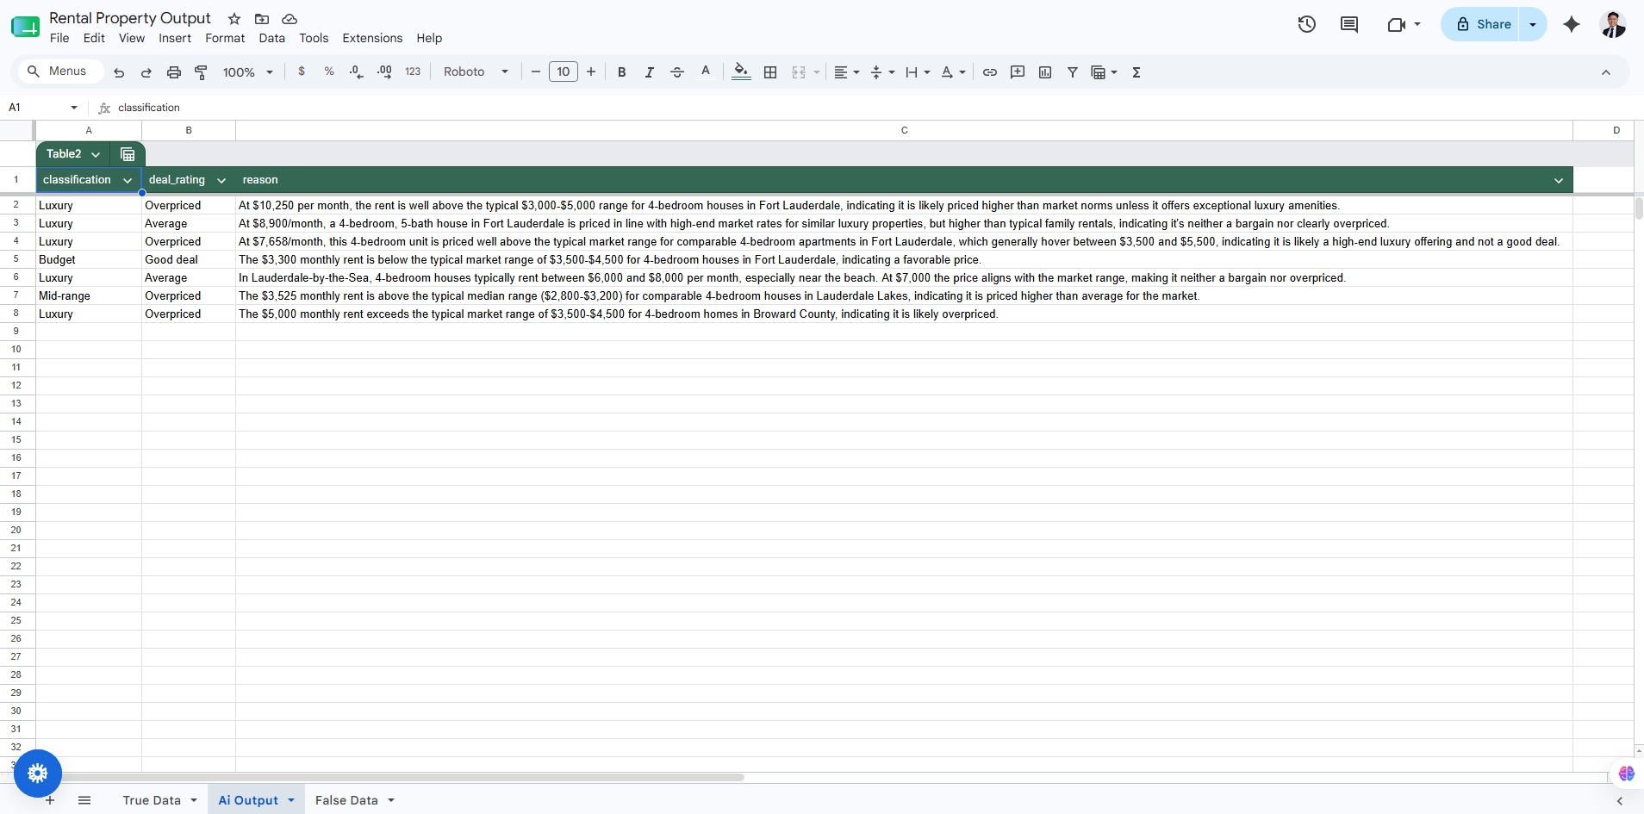1644x814 pixels.
Task: Open the zoom 100% dropdown
Action: pos(248,72)
